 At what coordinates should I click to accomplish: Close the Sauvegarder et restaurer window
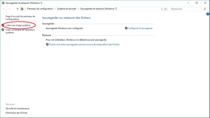point(205,3)
